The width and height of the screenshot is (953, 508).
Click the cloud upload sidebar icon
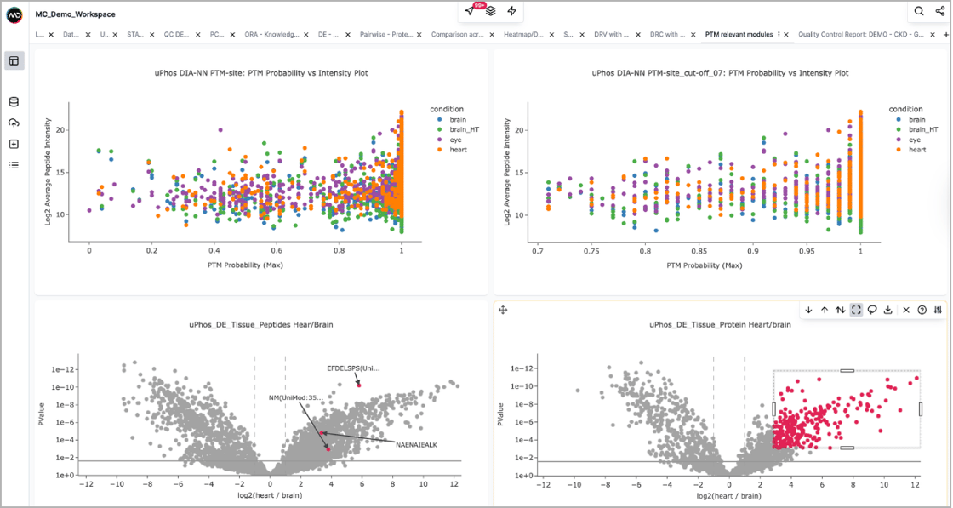click(14, 123)
